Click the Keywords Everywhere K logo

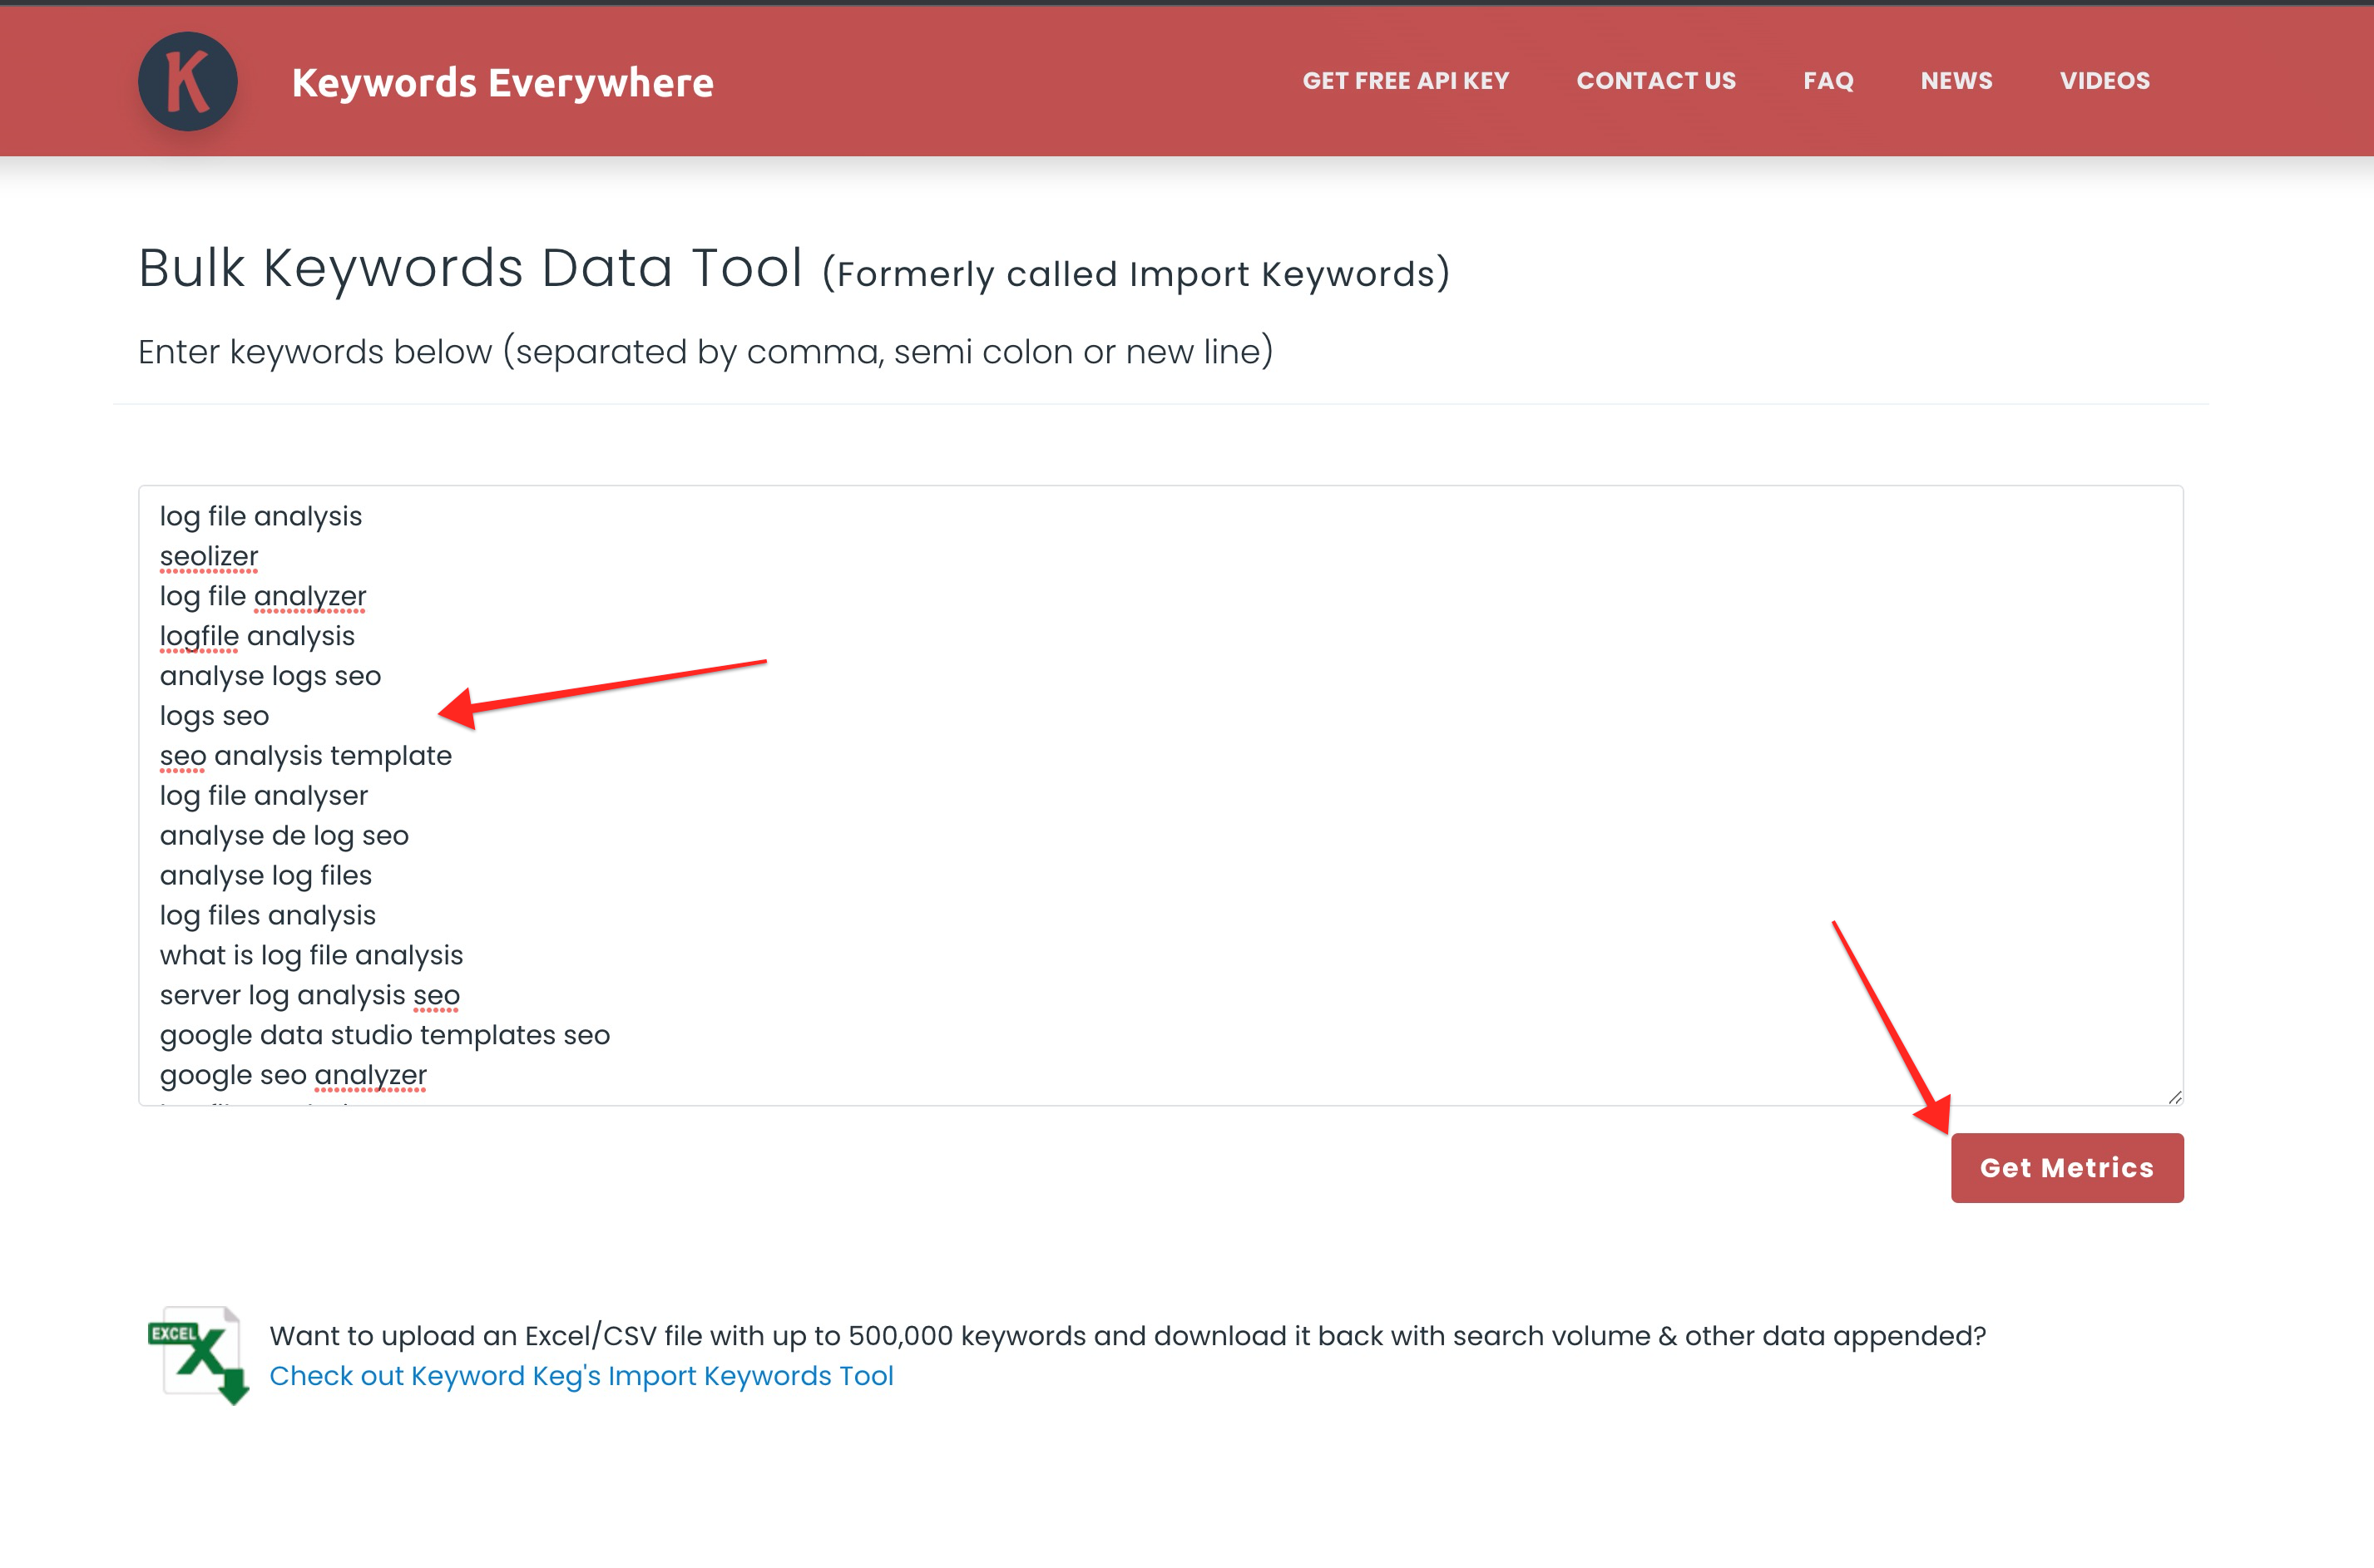point(187,82)
